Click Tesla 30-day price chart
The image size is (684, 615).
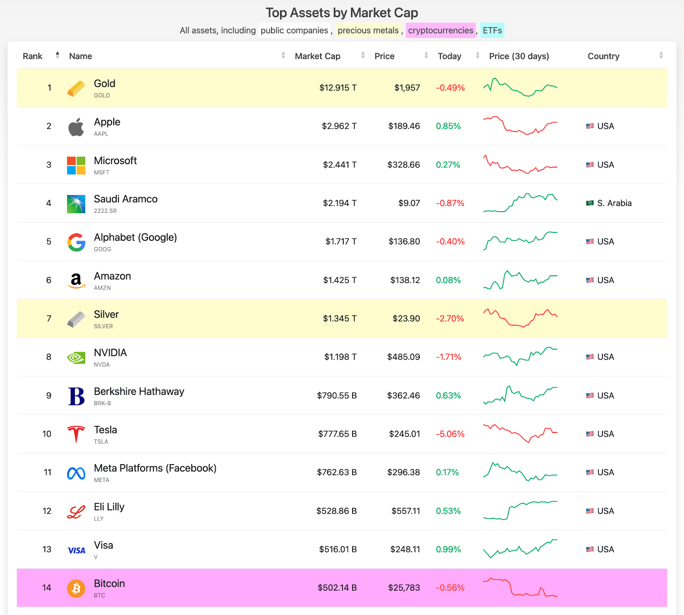(520, 433)
